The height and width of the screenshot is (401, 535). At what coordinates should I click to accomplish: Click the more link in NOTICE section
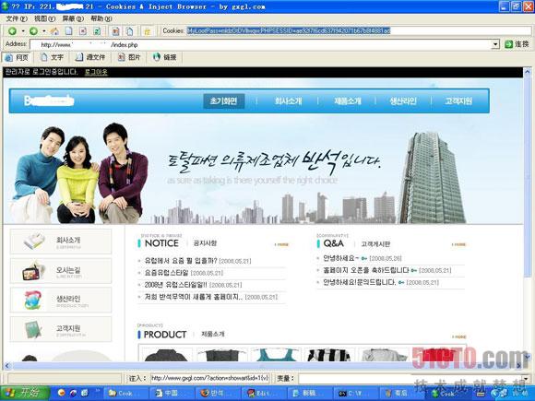[282, 244]
